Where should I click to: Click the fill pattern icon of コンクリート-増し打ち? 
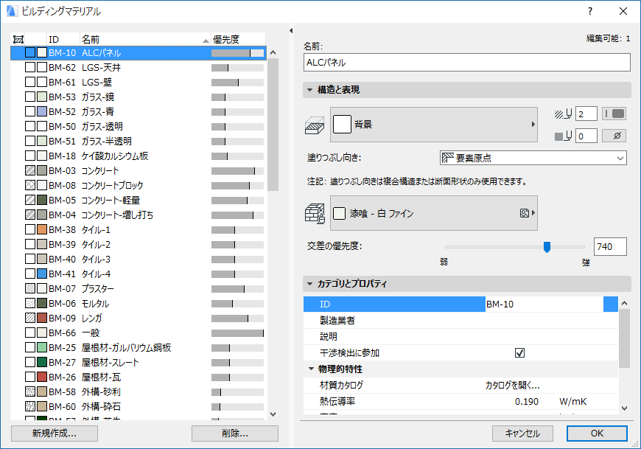click(30, 215)
